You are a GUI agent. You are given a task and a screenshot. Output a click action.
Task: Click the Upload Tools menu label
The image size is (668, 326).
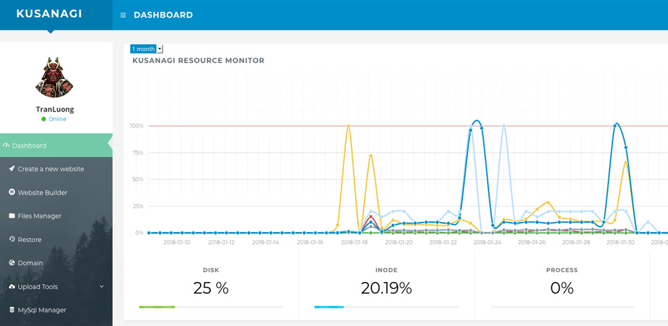point(37,287)
